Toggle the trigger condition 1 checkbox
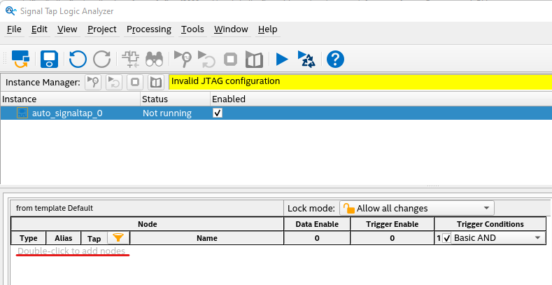Screen dimensions: 552x285 447,238
